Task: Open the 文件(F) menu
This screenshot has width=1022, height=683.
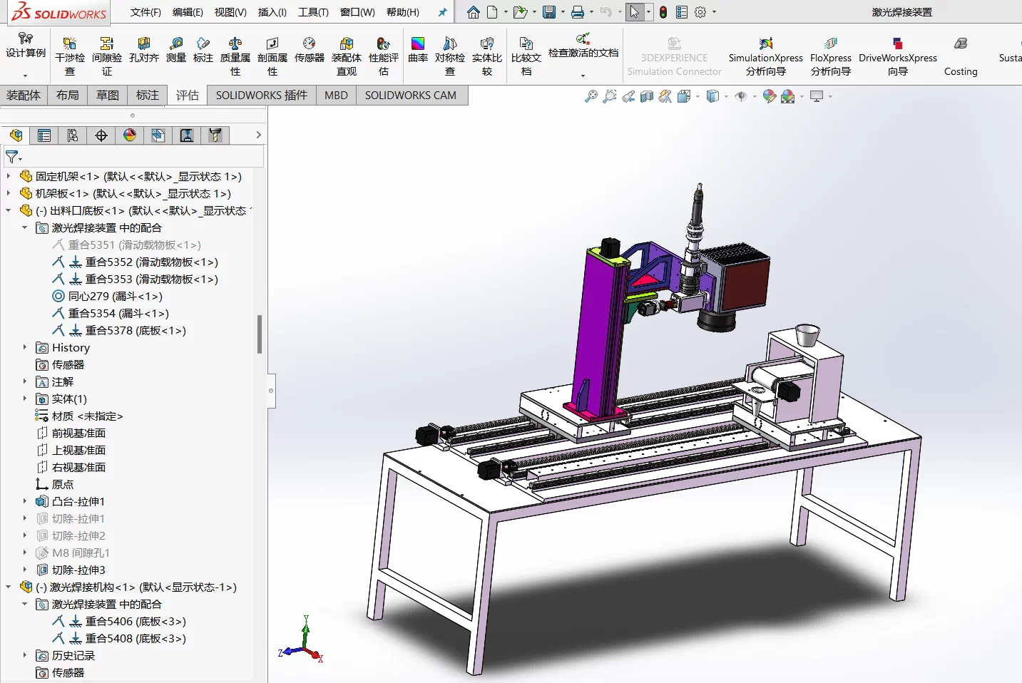Action: [x=145, y=12]
